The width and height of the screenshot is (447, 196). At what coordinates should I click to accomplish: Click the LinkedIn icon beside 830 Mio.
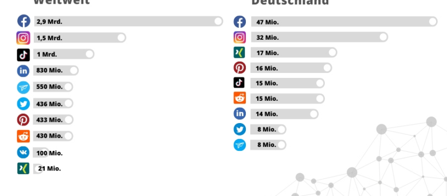[23, 71]
